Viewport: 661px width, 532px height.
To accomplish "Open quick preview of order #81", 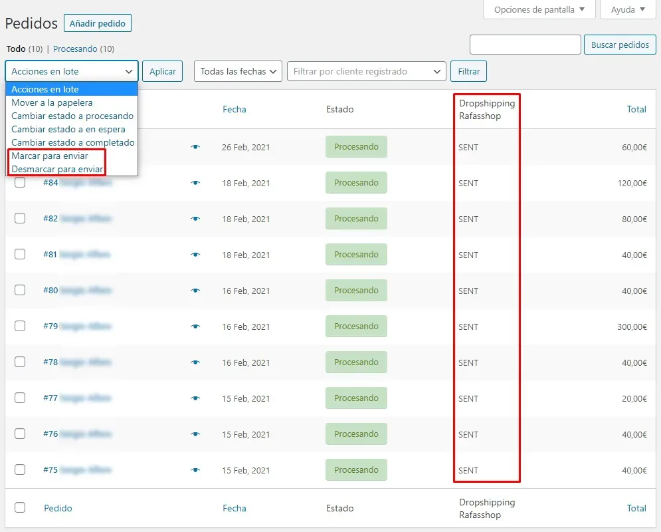I will point(195,255).
